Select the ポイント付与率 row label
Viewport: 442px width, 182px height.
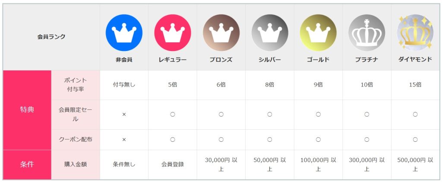pyautogui.click(x=76, y=85)
